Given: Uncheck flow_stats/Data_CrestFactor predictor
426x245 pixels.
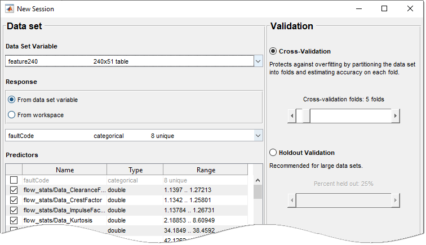Looking at the screenshot, I should coord(14,200).
